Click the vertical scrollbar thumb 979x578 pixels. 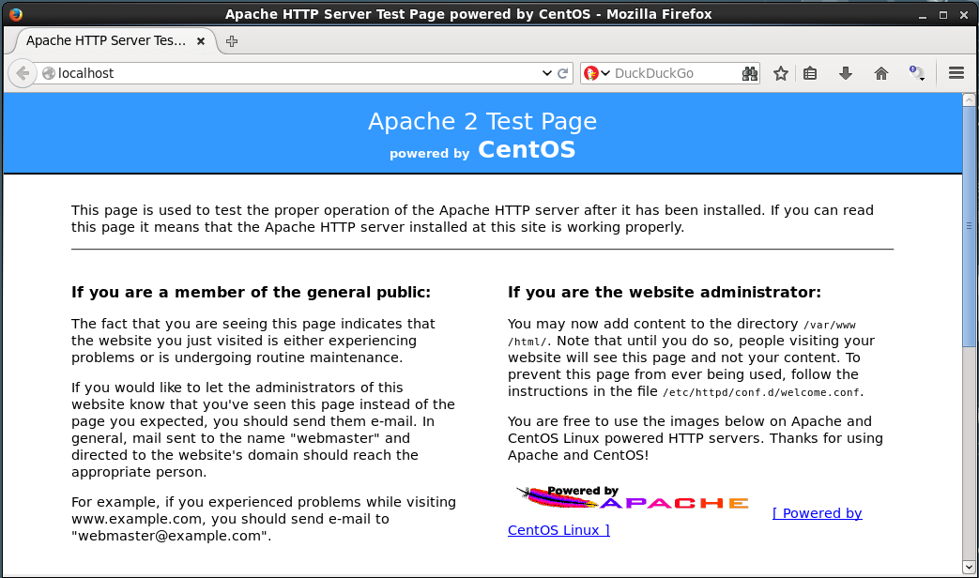point(970,225)
